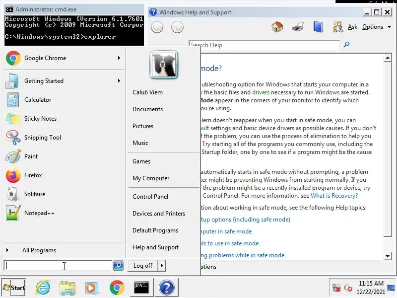Viewport: 397px width, 298px height.
Task: Click the user account dog picture
Action: [164, 65]
